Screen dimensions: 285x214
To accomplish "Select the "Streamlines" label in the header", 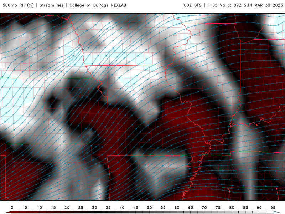I will [x=52, y=5].
